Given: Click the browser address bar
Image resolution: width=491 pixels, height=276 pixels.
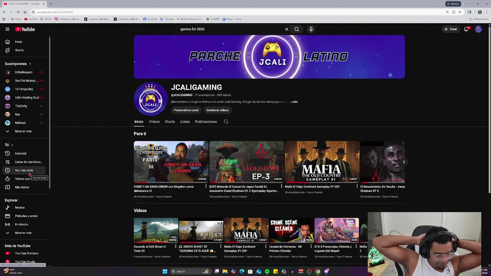Looking at the screenshot, I should point(238,12).
